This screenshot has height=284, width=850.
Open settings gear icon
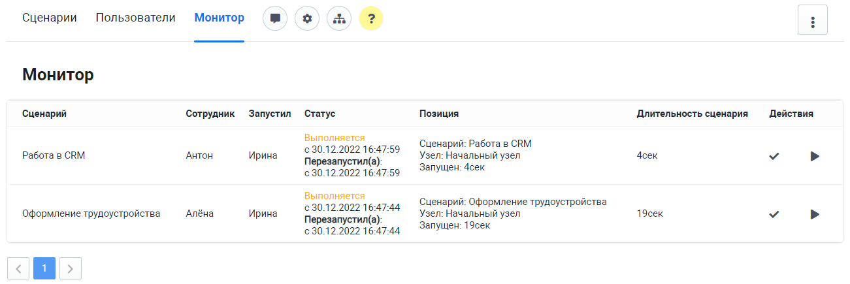307,19
